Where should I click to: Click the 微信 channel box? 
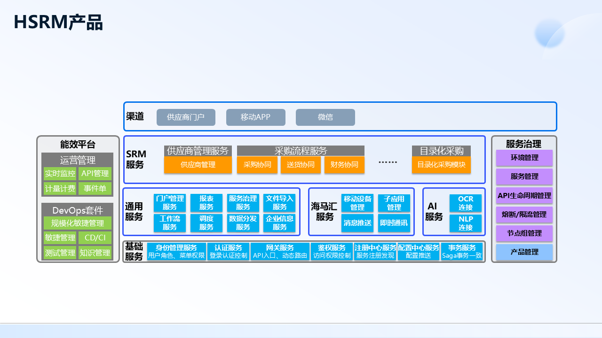(x=325, y=117)
